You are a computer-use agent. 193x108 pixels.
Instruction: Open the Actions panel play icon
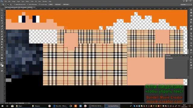pos(191,62)
